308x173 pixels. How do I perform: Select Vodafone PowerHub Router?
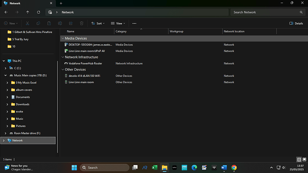(x=85, y=63)
